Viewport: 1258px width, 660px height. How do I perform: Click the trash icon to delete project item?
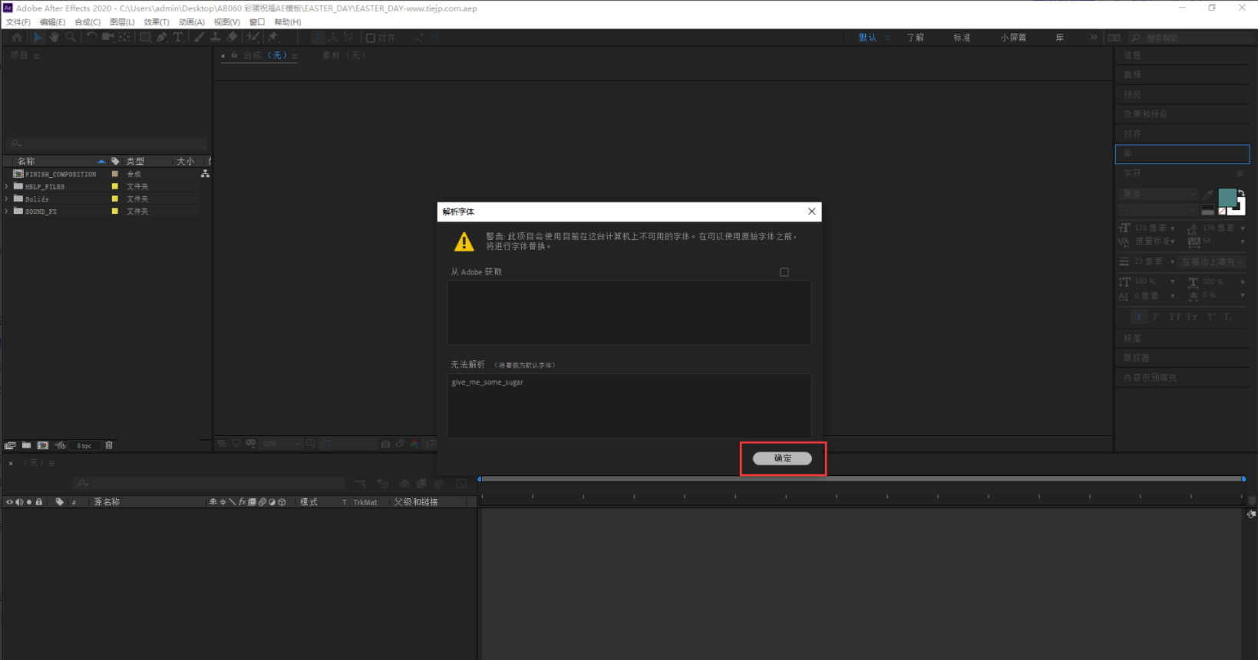pyautogui.click(x=109, y=445)
